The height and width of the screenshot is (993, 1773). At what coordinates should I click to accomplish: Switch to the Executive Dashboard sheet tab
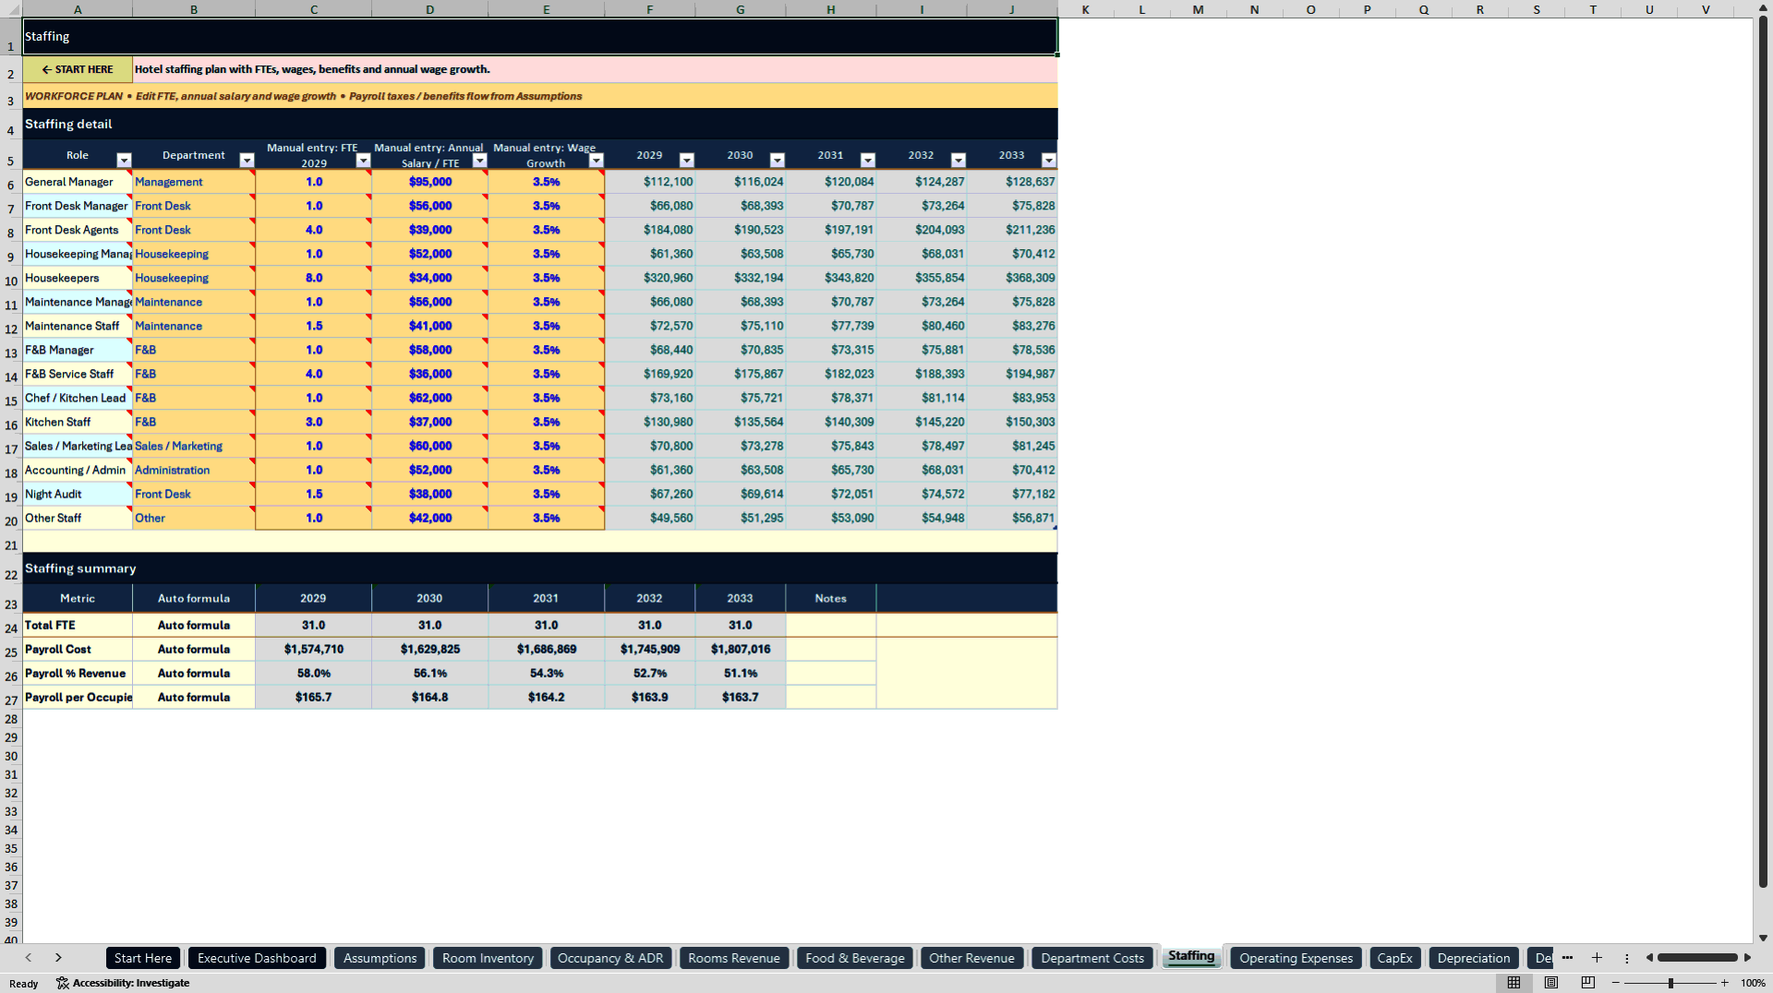(x=257, y=958)
